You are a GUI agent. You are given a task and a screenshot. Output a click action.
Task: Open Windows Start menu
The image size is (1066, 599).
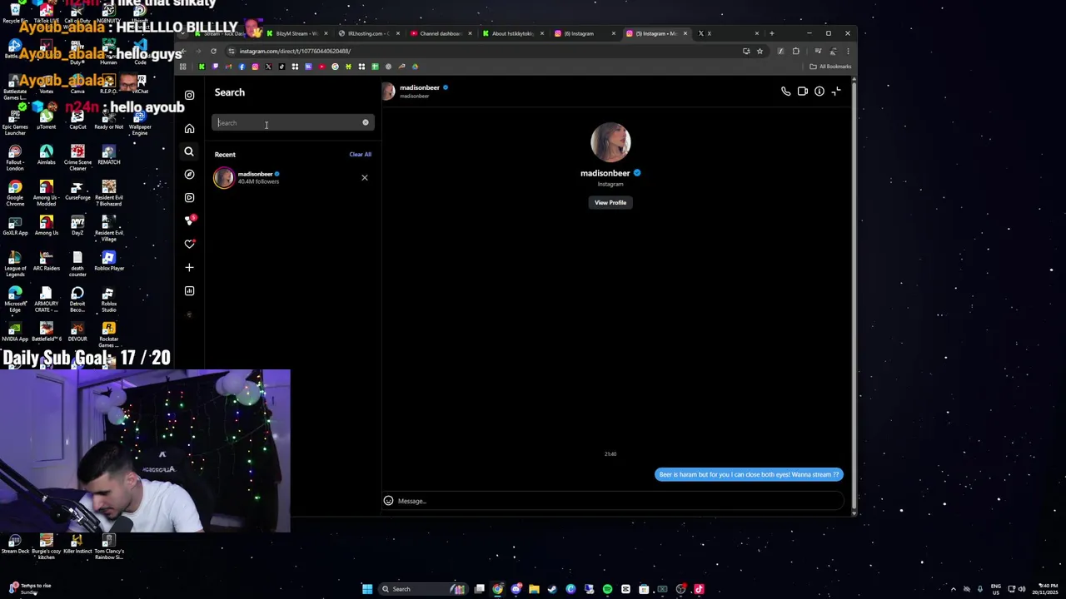[367, 589]
